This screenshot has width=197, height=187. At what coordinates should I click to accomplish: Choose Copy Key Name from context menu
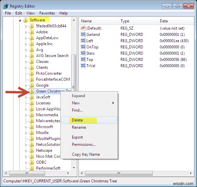point(89,154)
